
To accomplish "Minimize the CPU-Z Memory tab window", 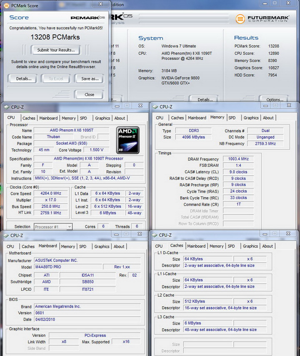I will click(265, 106).
